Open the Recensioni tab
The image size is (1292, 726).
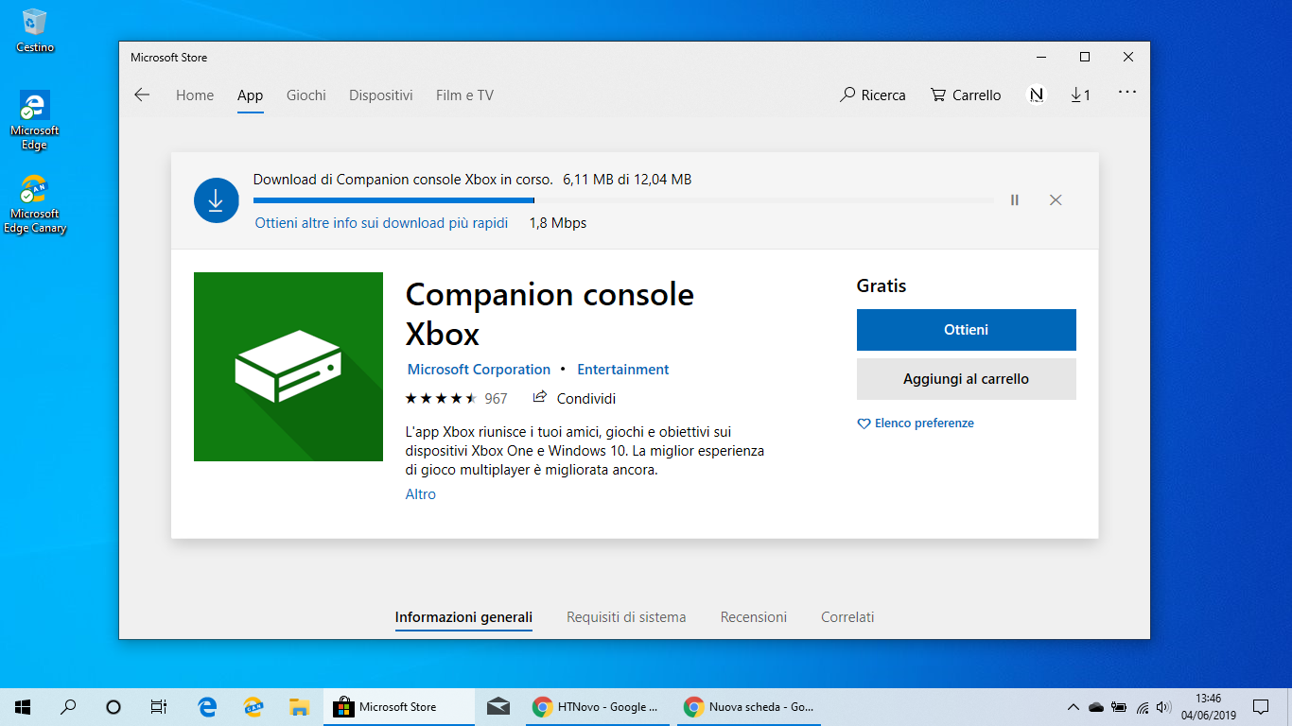(x=754, y=617)
